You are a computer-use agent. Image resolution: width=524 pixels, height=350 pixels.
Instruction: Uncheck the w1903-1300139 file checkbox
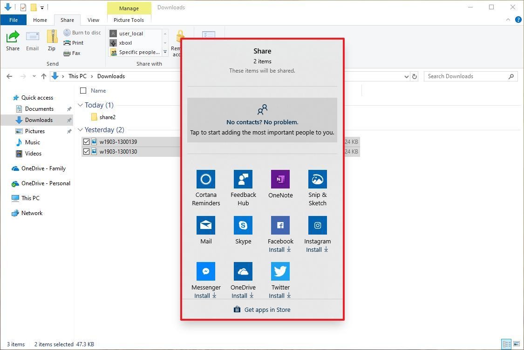(86, 141)
